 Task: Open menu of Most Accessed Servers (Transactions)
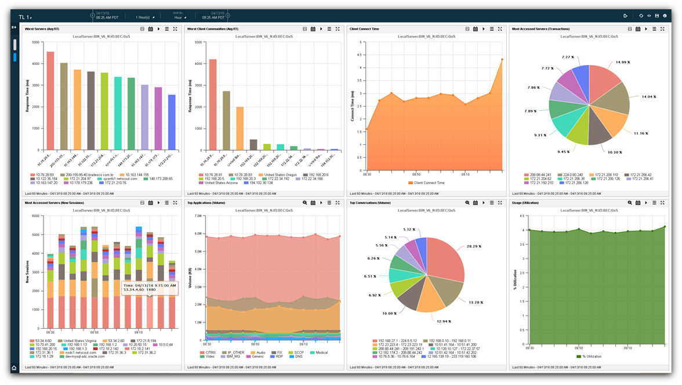[x=655, y=28]
